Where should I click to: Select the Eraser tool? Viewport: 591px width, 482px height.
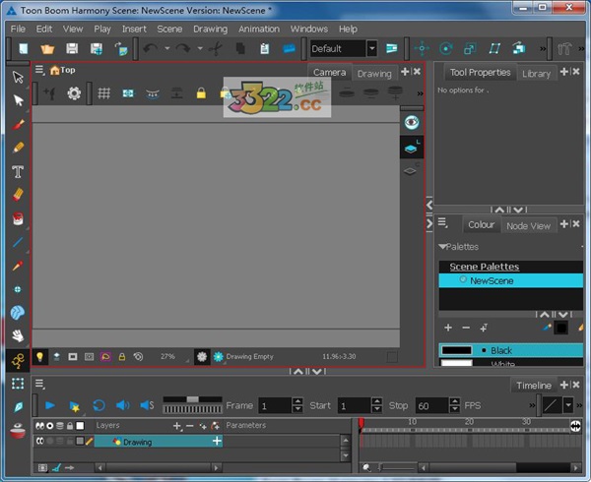tap(18, 195)
